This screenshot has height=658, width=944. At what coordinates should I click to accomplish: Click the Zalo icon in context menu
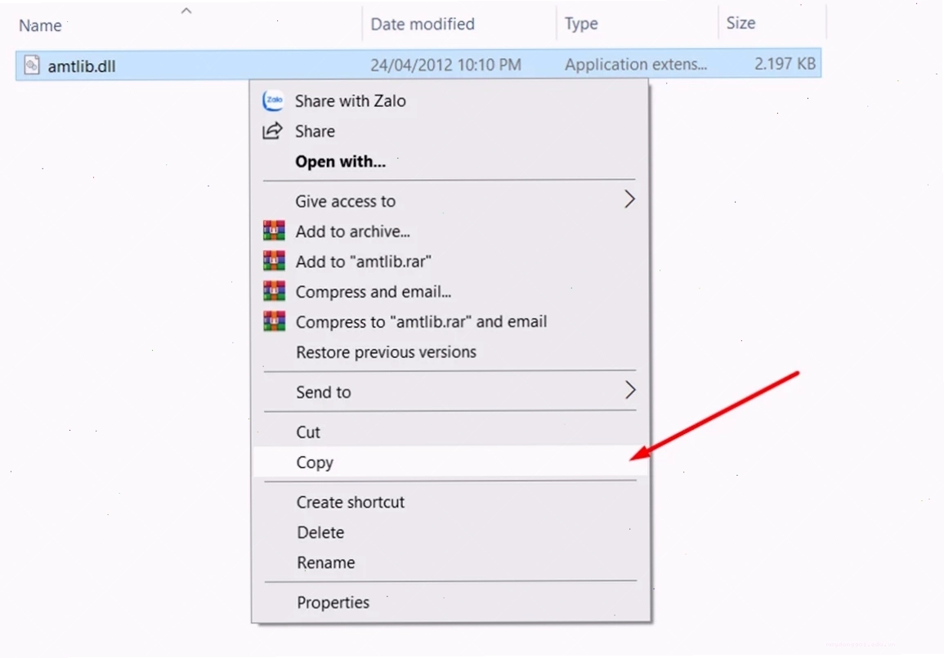click(x=273, y=101)
